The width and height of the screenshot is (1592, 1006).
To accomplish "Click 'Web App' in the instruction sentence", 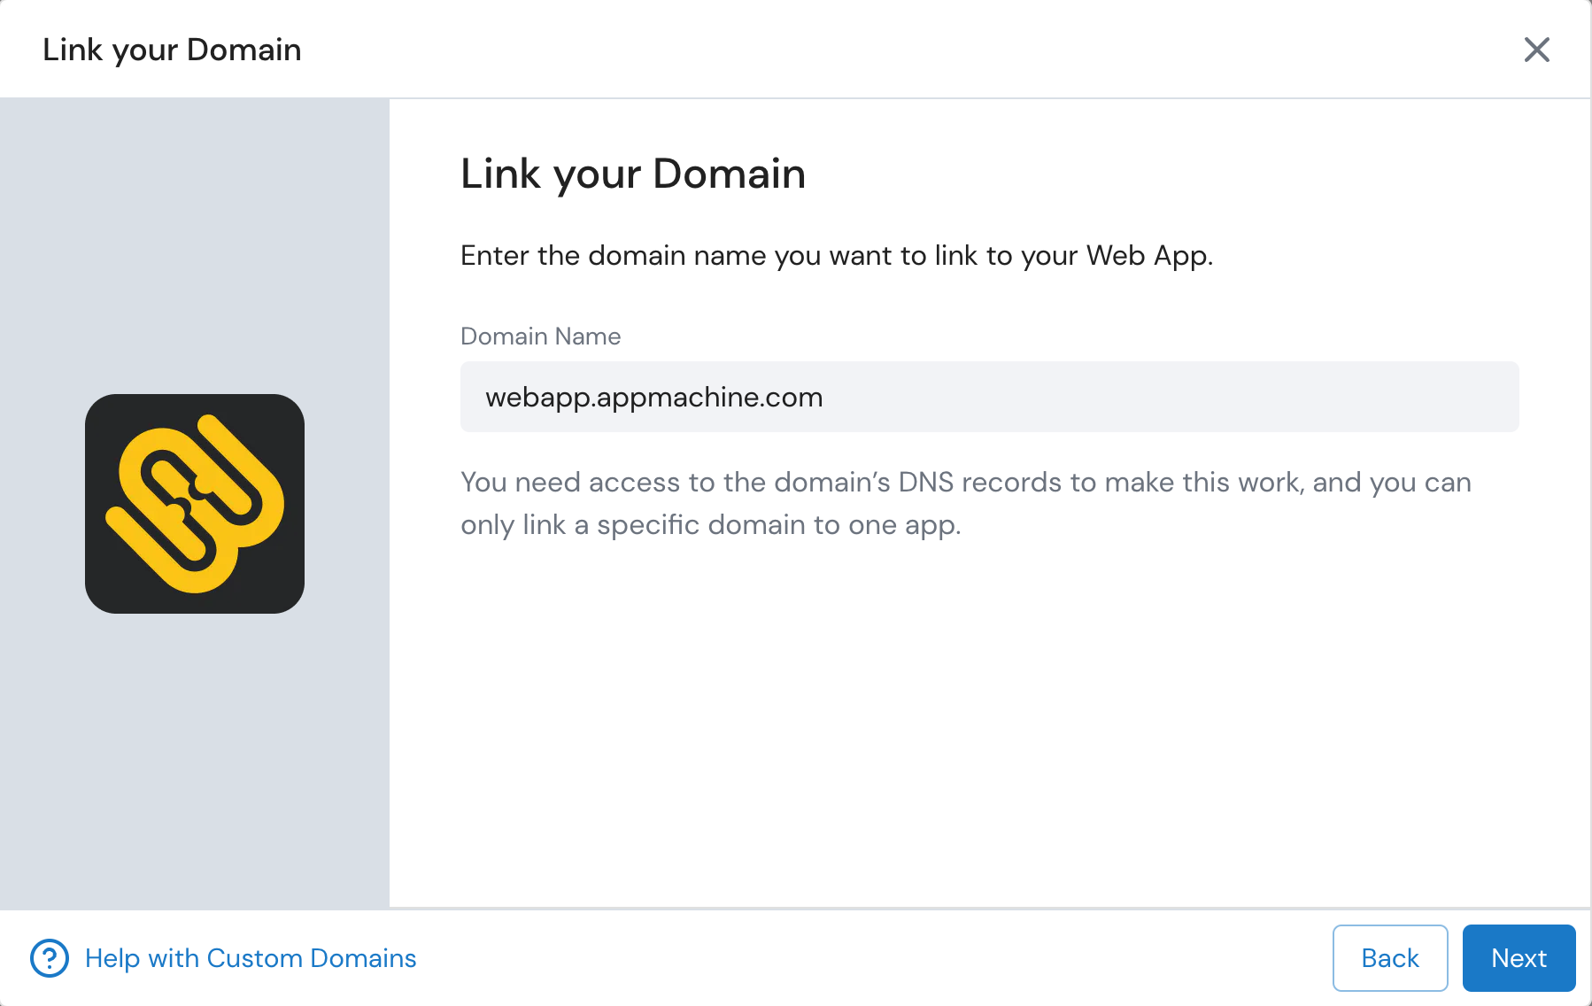I will (1148, 256).
